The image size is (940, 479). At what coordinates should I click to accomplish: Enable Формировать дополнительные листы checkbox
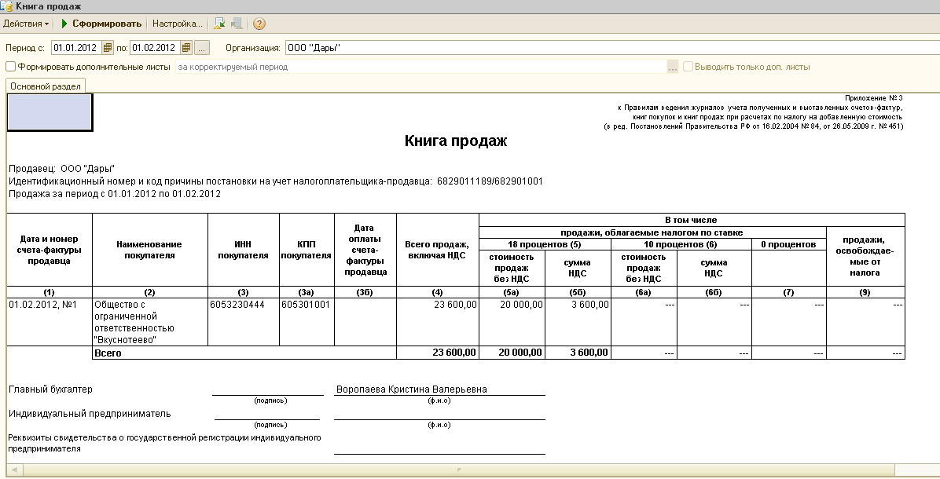click(10, 67)
